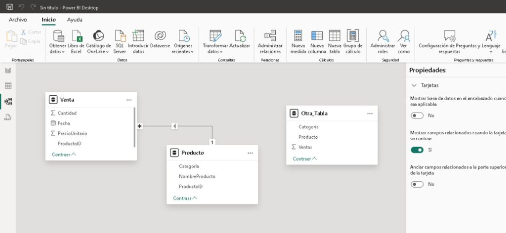Collapse the Venta table card
Image resolution: width=506 pixels, height=233 pixels.
[64, 155]
